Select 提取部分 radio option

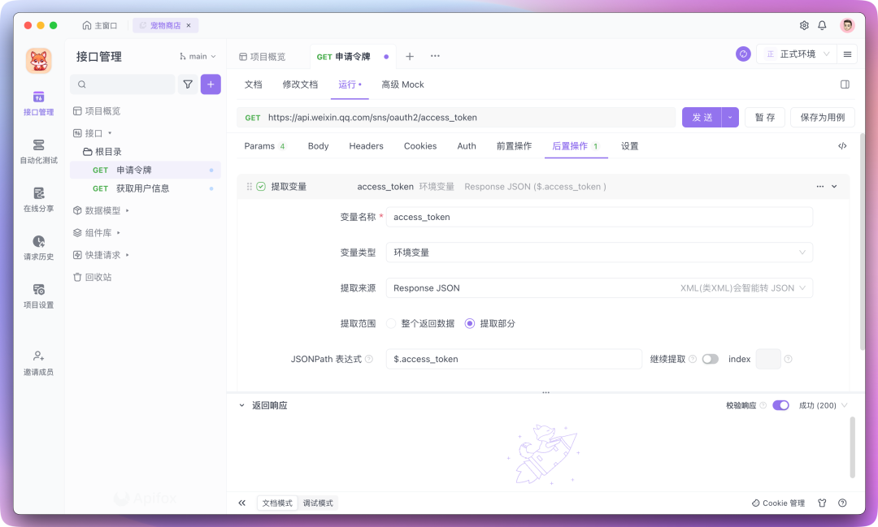[470, 323]
